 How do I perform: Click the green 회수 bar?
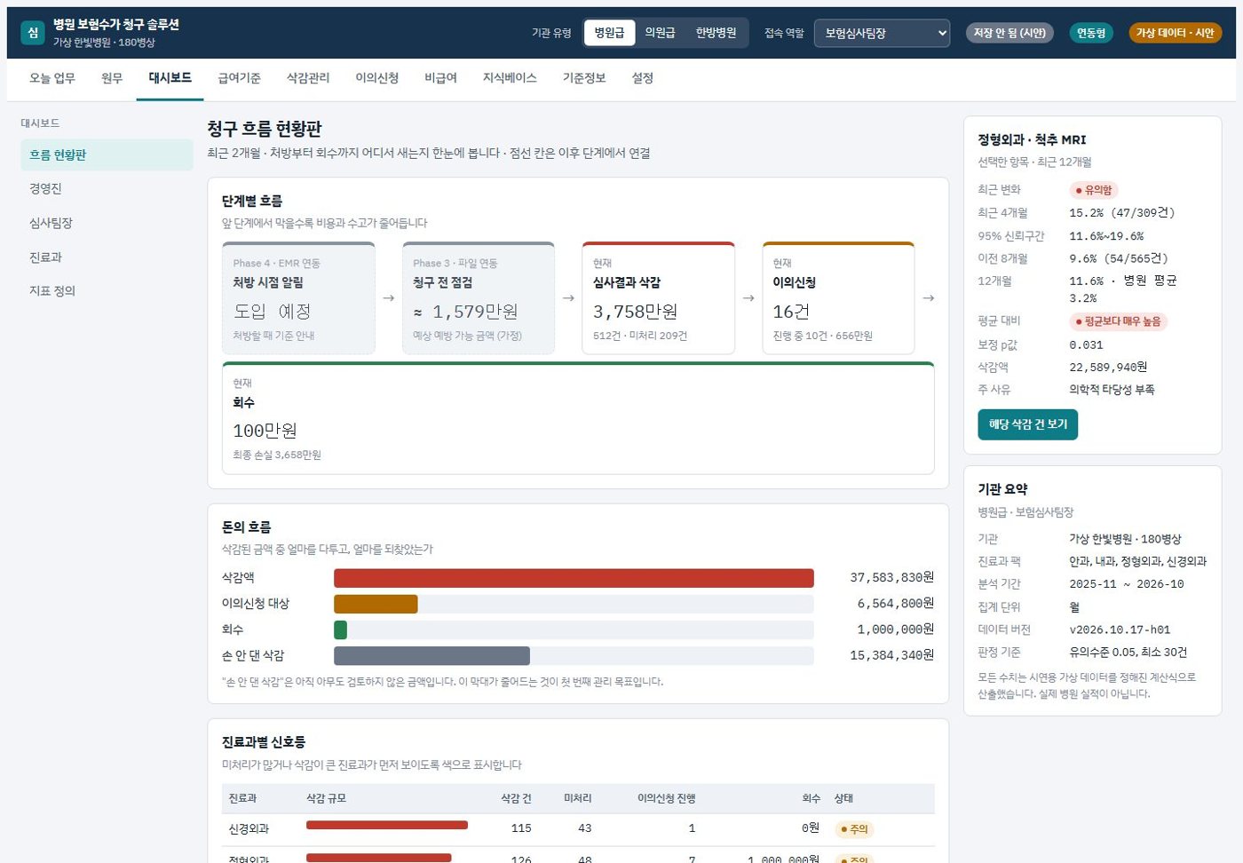[340, 629]
